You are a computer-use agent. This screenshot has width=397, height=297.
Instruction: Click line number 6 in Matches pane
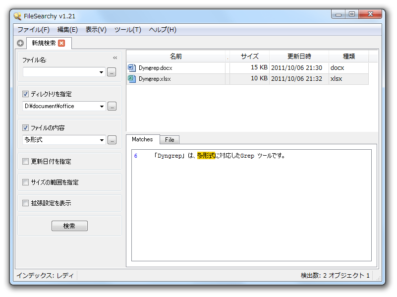click(136, 156)
